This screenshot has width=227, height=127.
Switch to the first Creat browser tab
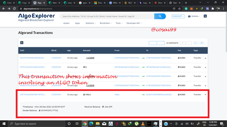click(x=9, y=3)
